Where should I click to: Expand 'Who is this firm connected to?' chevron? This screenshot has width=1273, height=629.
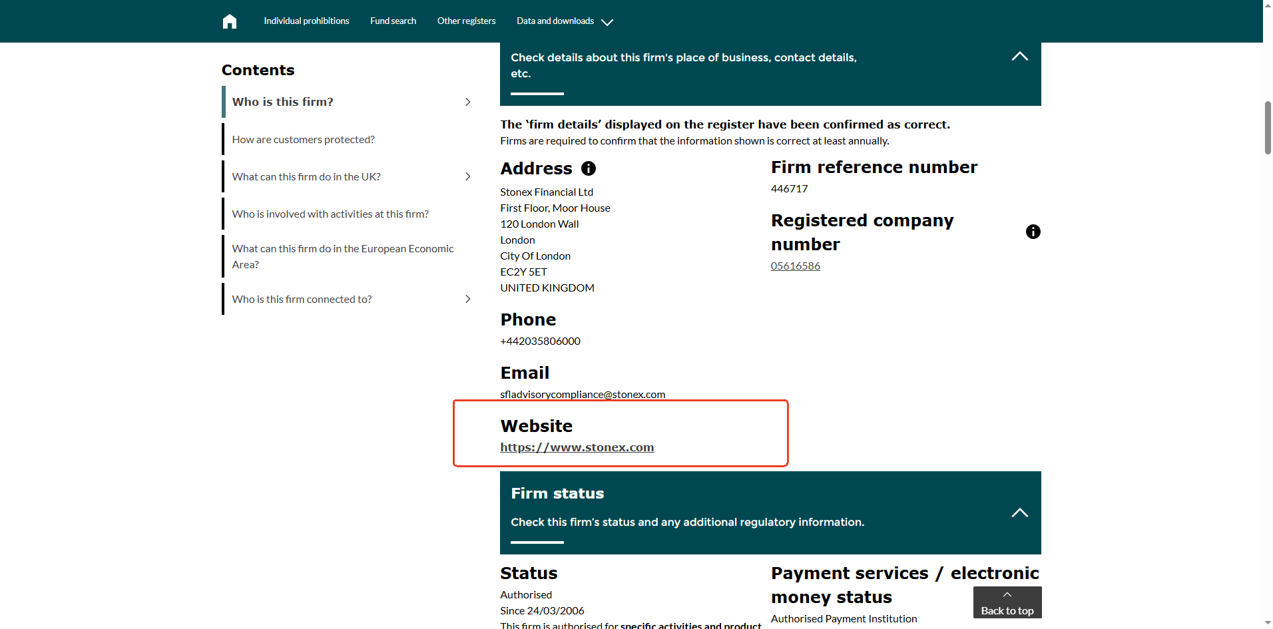(x=468, y=299)
